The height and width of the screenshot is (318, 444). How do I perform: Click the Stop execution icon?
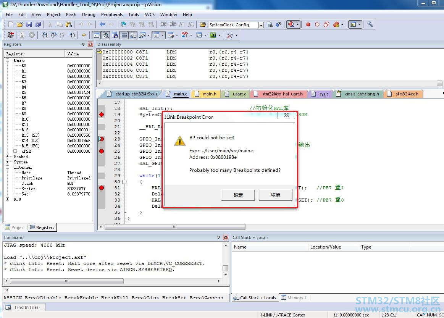click(32, 35)
